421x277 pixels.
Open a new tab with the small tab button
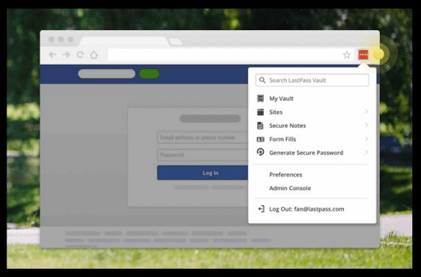click(175, 42)
